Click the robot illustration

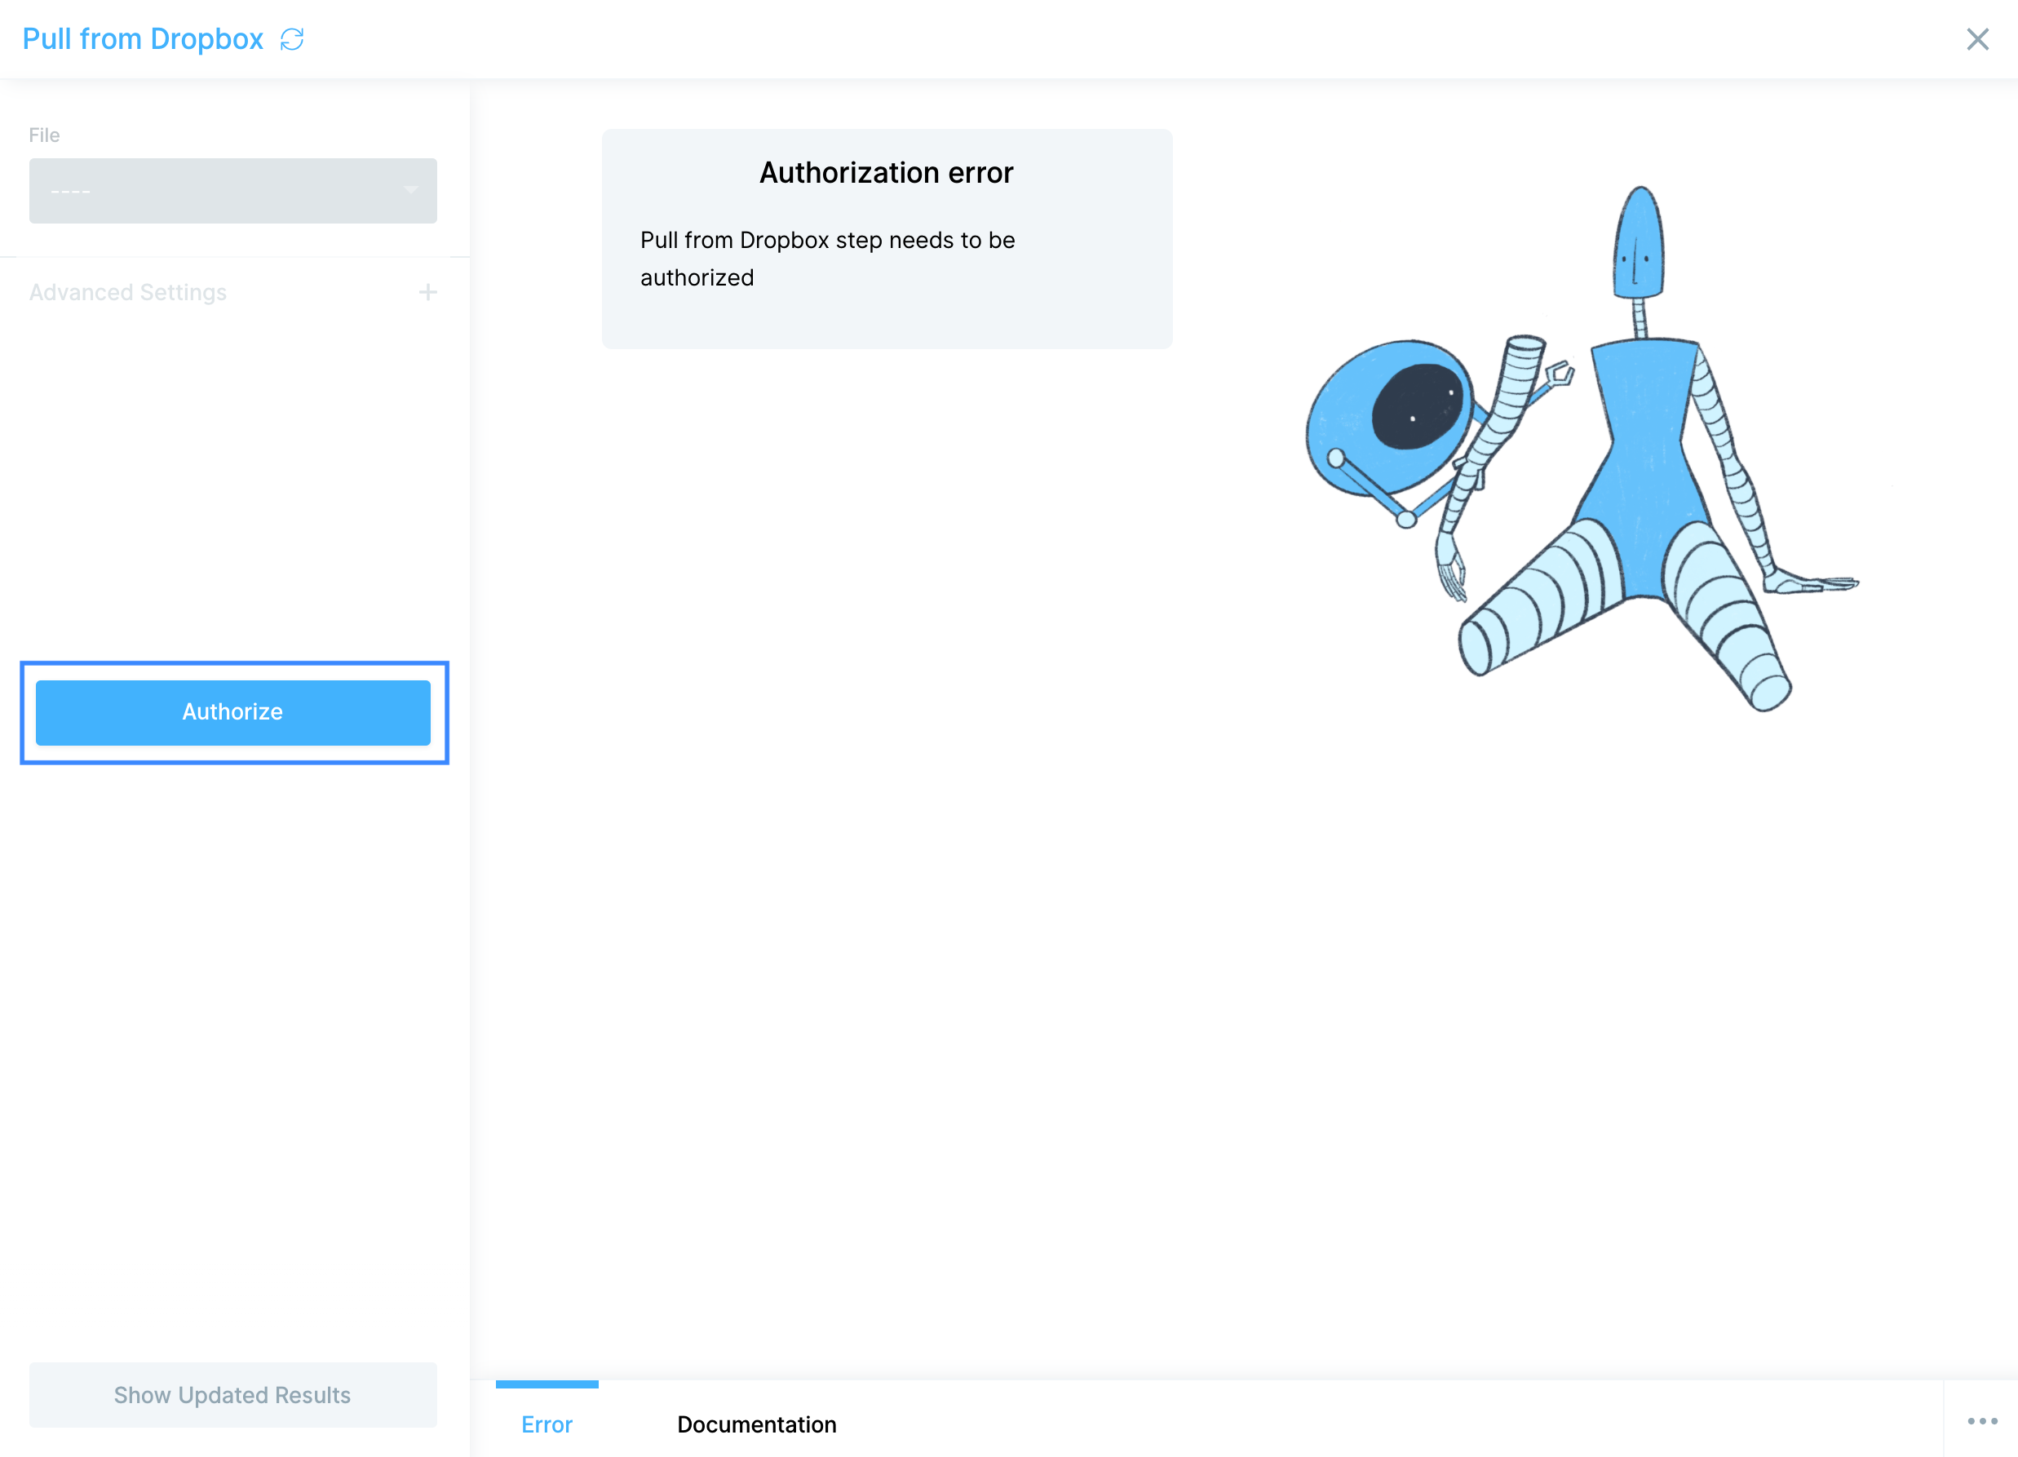[1582, 449]
